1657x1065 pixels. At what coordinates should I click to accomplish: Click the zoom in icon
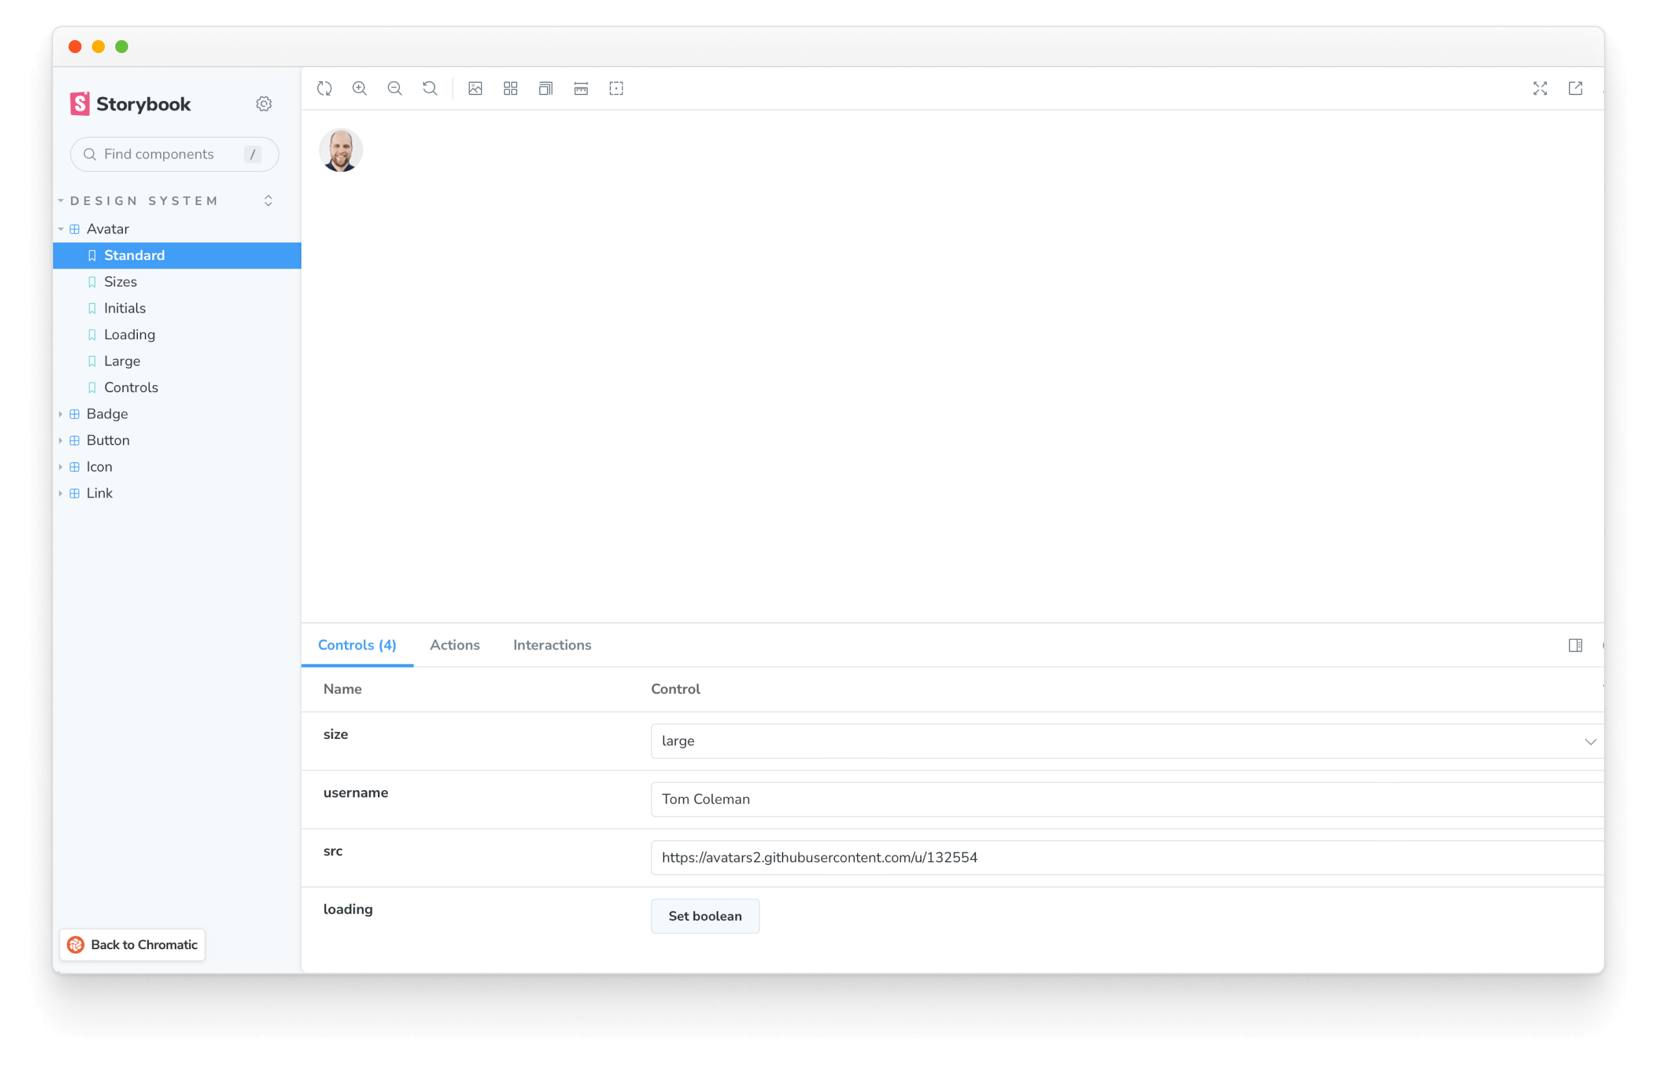click(x=360, y=88)
